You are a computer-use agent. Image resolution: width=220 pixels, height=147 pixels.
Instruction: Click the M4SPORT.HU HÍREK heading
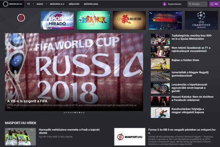(20, 123)
